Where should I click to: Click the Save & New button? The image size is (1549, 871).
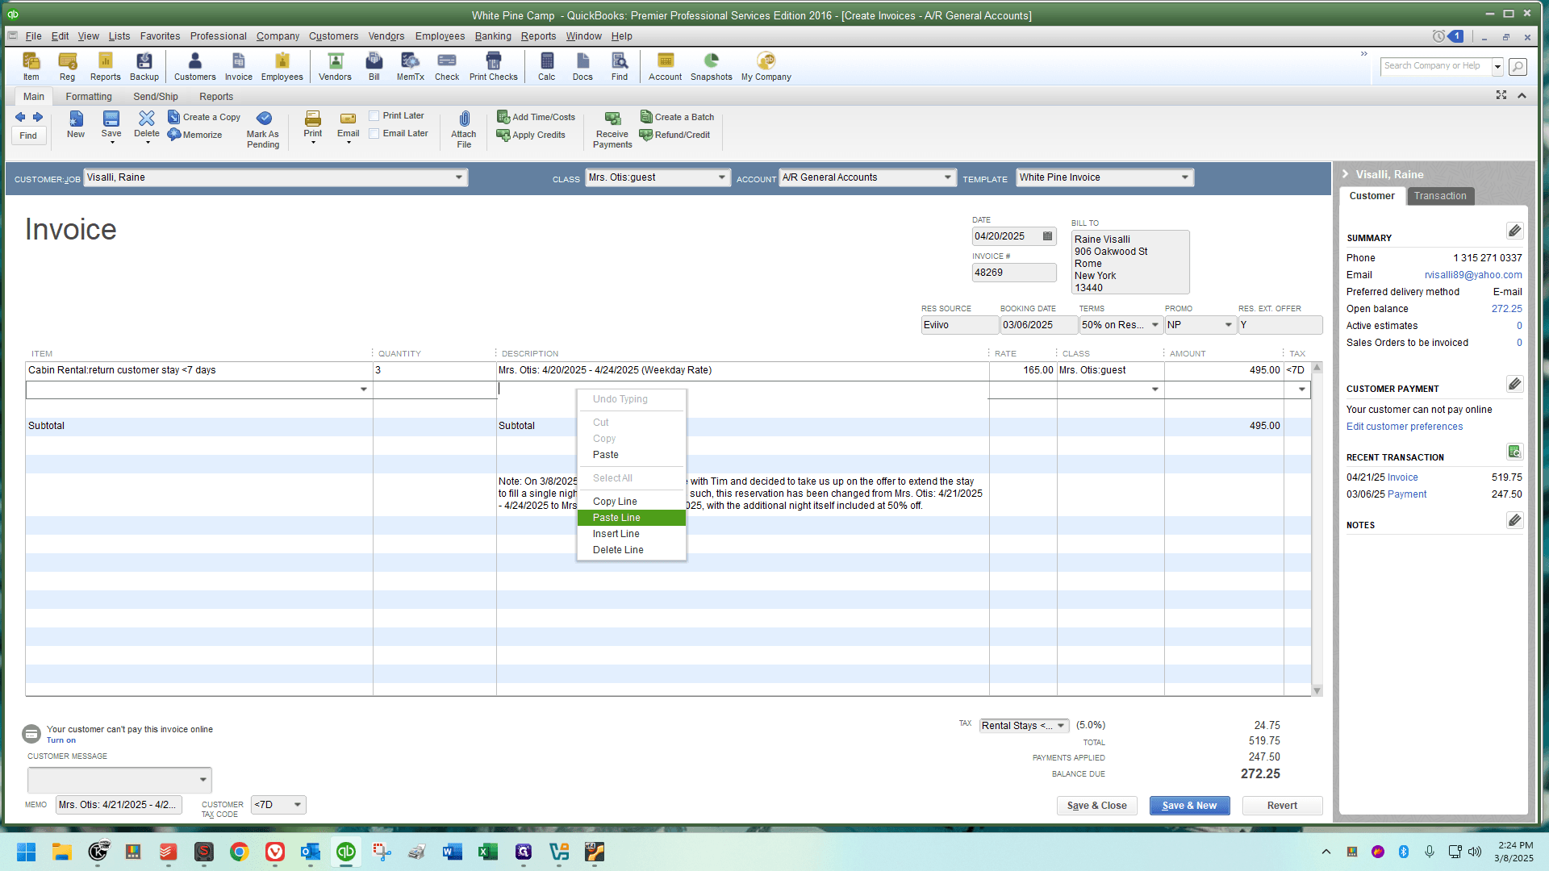click(x=1189, y=806)
